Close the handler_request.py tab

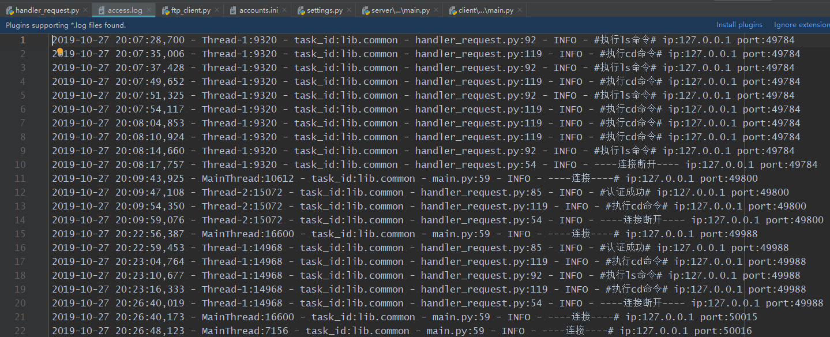[85, 11]
